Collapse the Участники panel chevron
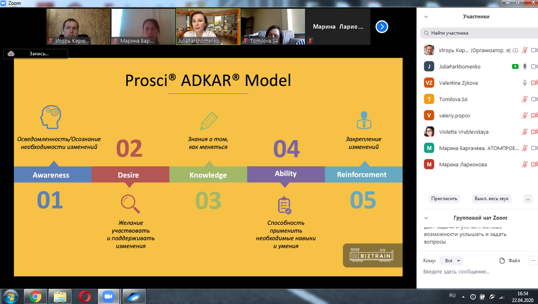538x304 pixels. tap(426, 17)
